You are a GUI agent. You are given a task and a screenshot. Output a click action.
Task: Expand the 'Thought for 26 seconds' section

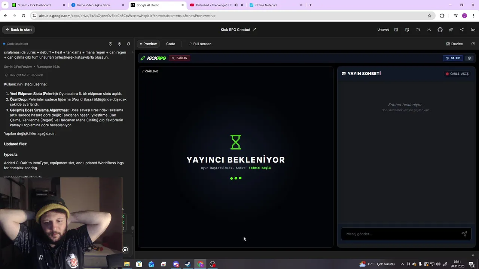click(24, 75)
